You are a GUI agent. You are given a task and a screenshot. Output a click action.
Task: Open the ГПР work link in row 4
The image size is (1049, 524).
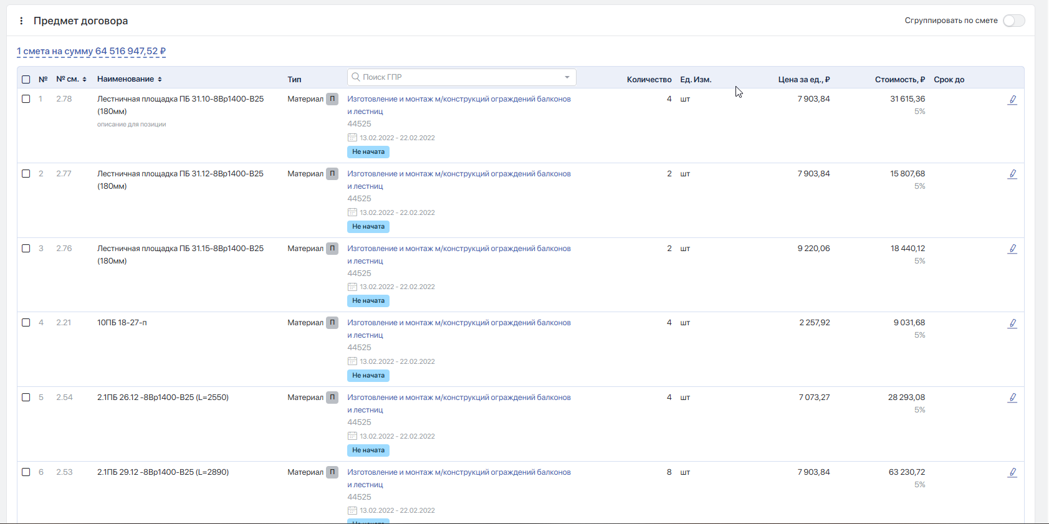(x=459, y=323)
